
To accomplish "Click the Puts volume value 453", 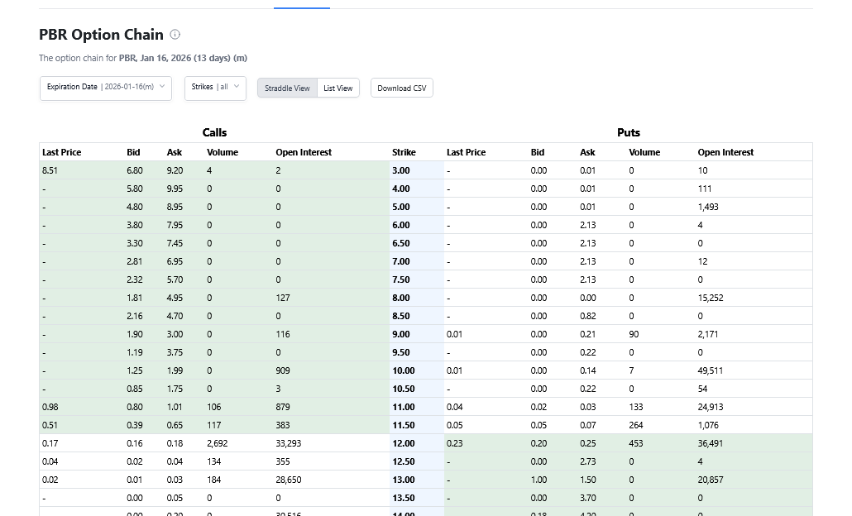I will [636, 443].
